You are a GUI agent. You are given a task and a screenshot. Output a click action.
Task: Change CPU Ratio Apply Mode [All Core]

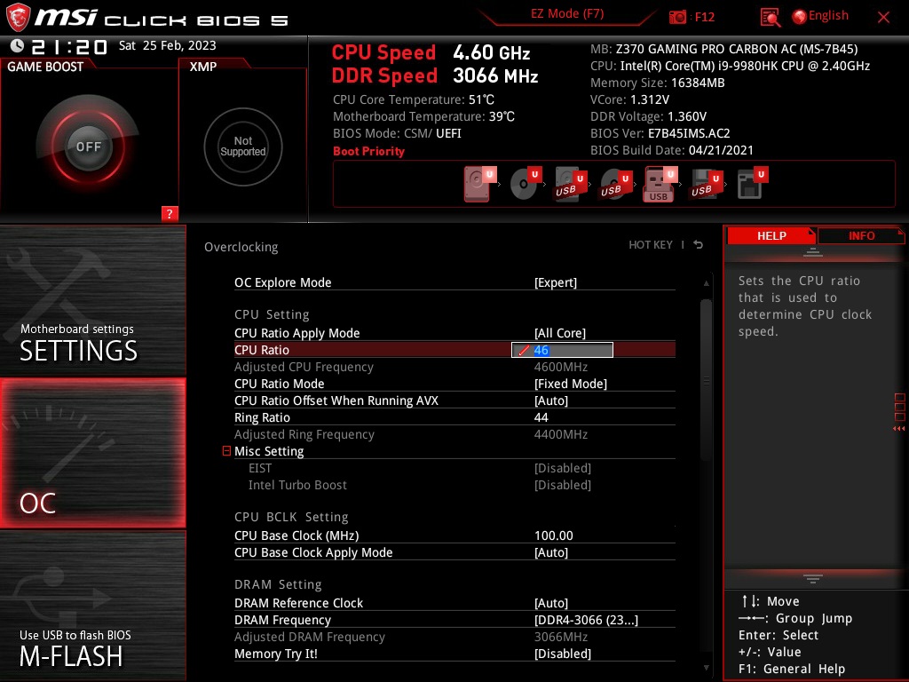[454, 333]
